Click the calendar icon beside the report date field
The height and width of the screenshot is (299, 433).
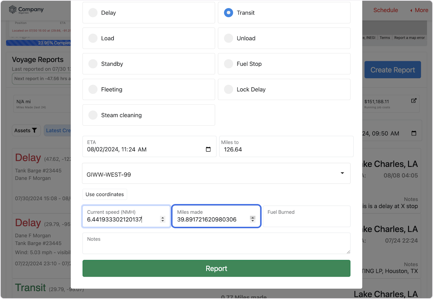414,133
